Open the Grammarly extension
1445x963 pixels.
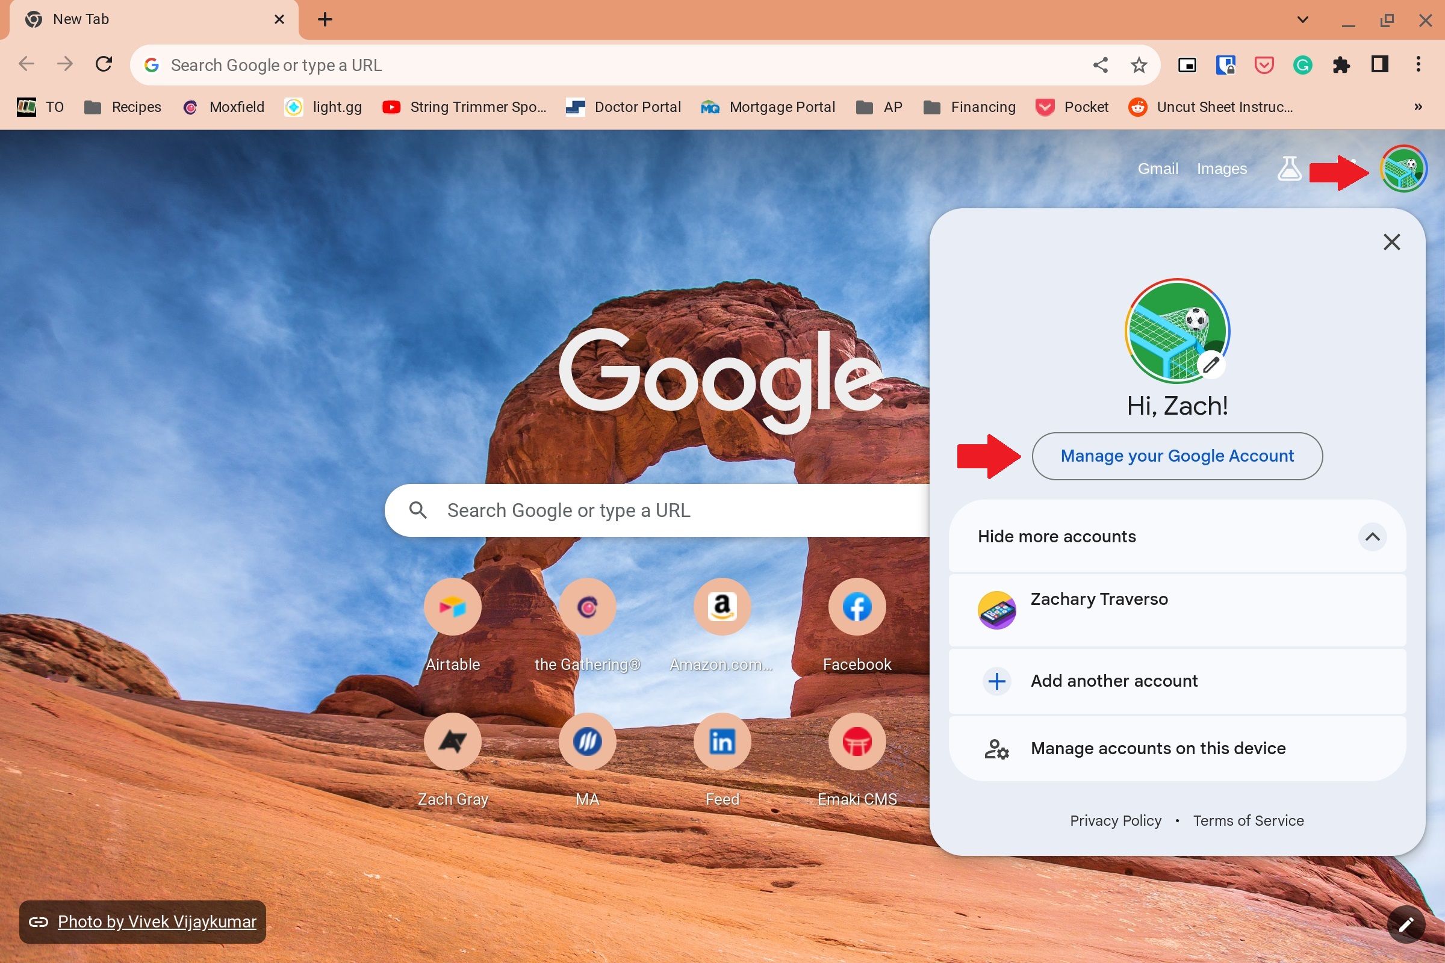click(1304, 64)
